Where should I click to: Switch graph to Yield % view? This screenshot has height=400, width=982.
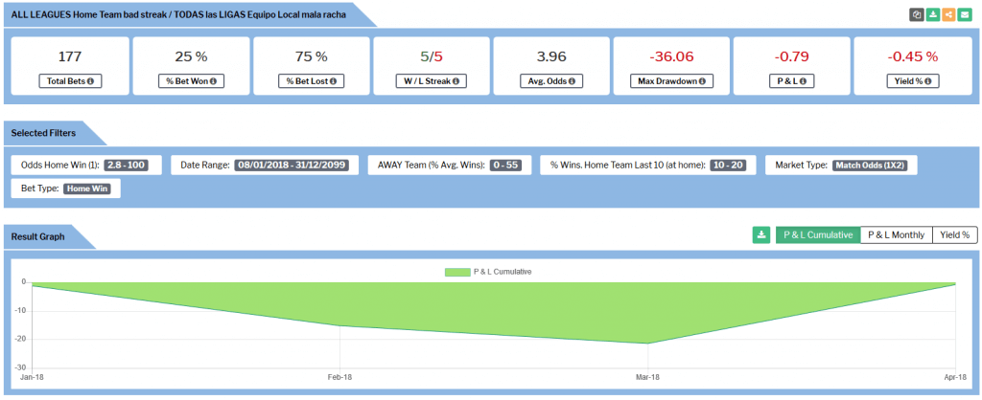point(954,234)
